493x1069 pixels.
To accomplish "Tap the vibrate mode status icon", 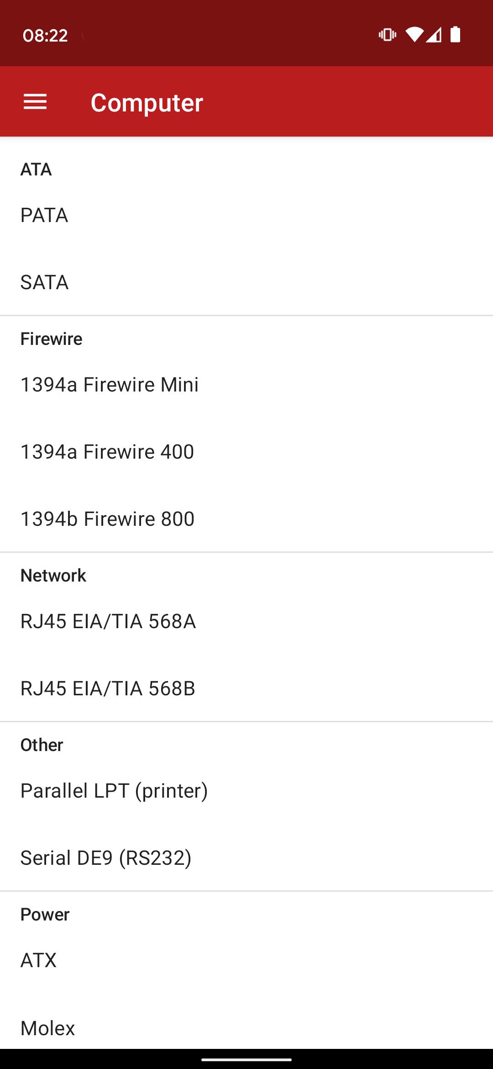I will click(387, 35).
